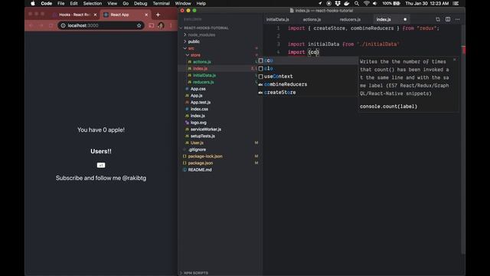Click the browser profile avatar
This screenshot has height=276, width=490.
pyautogui.click(x=161, y=25)
